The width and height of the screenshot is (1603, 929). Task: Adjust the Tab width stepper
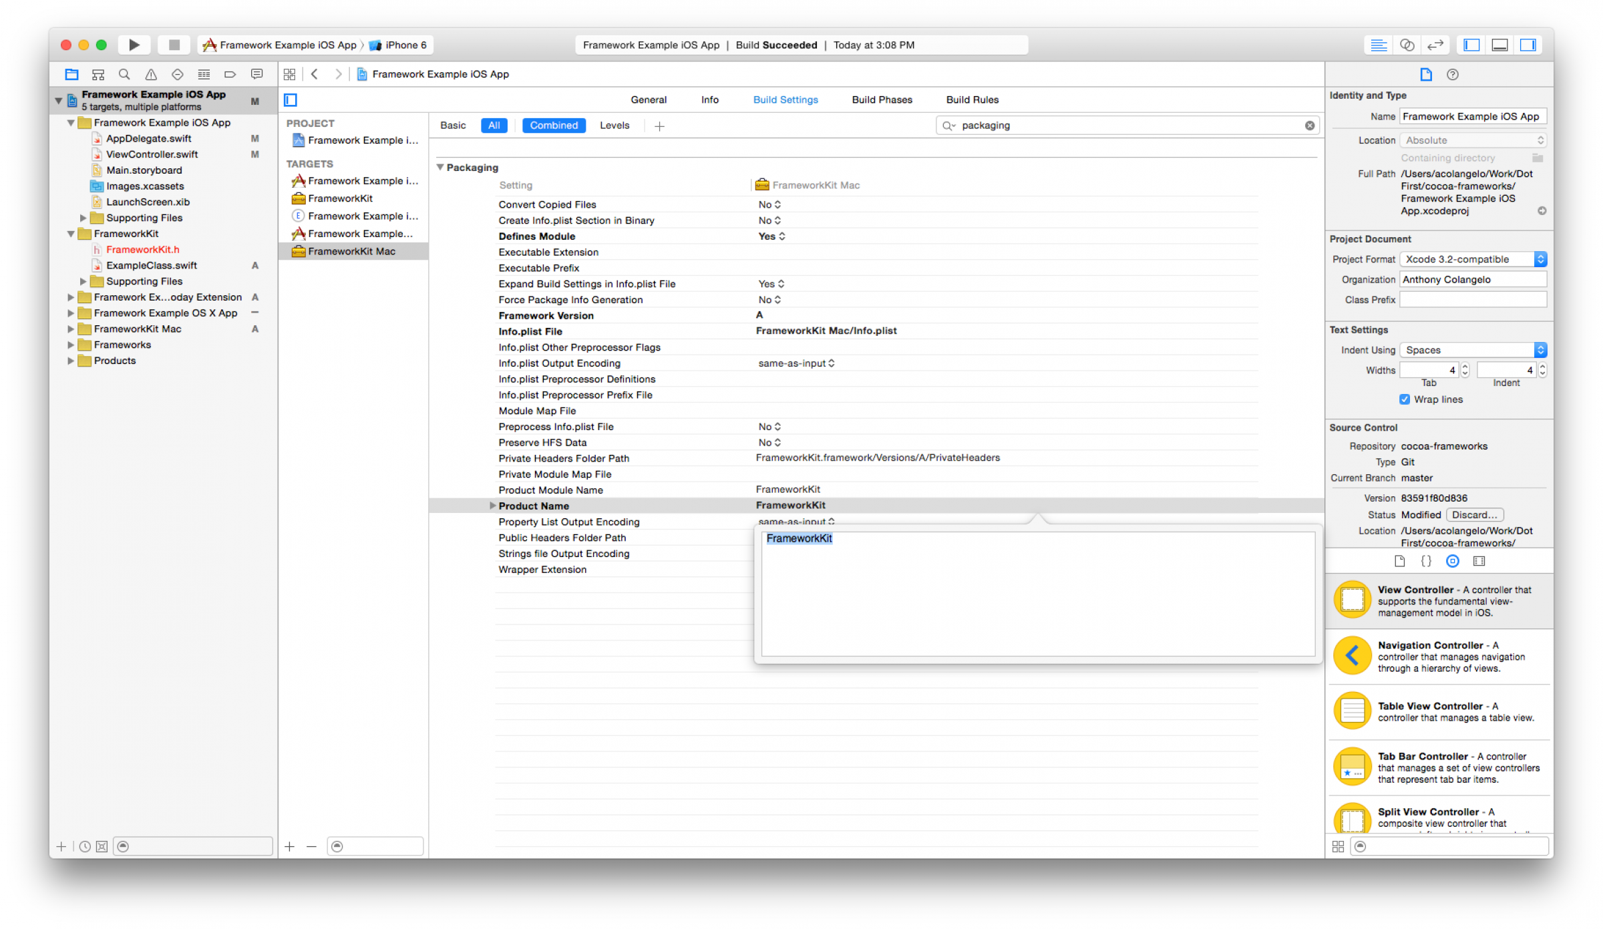[1465, 370]
